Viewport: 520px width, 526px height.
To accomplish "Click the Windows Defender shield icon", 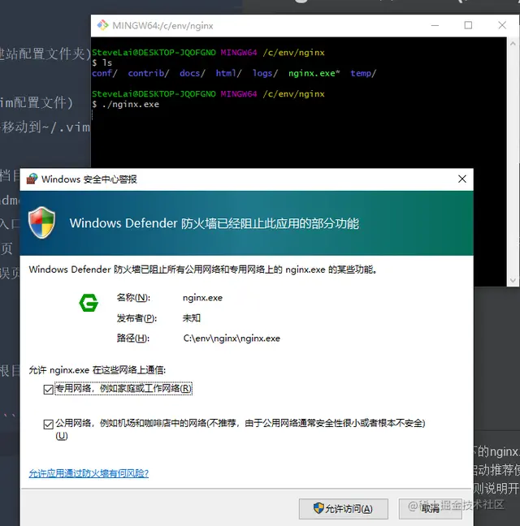I will [x=42, y=222].
